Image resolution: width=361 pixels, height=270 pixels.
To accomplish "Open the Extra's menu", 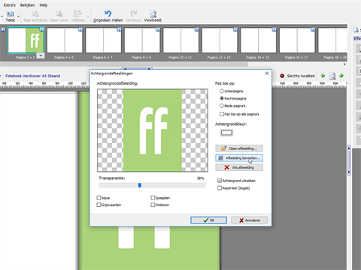I will tap(10, 5).
